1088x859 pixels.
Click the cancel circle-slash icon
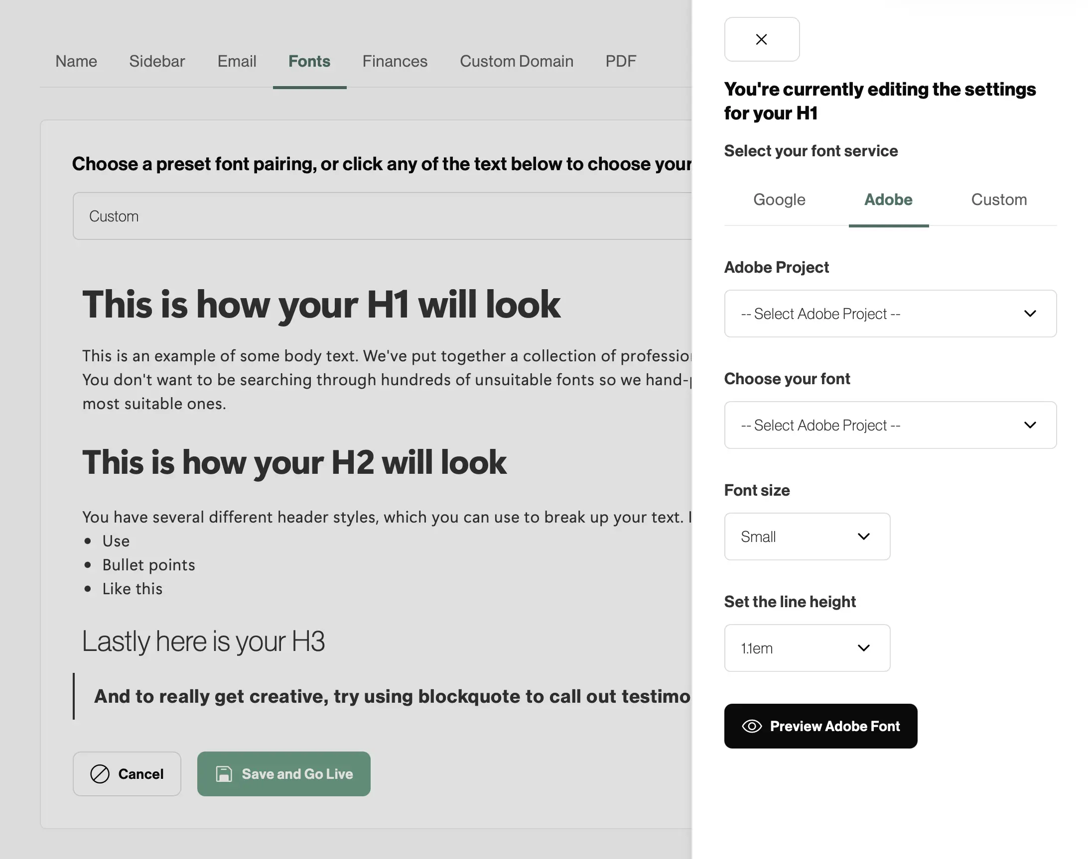coord(100,773)
